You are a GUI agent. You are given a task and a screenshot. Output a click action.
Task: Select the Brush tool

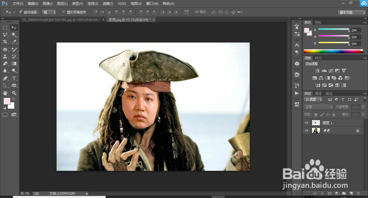14,50
